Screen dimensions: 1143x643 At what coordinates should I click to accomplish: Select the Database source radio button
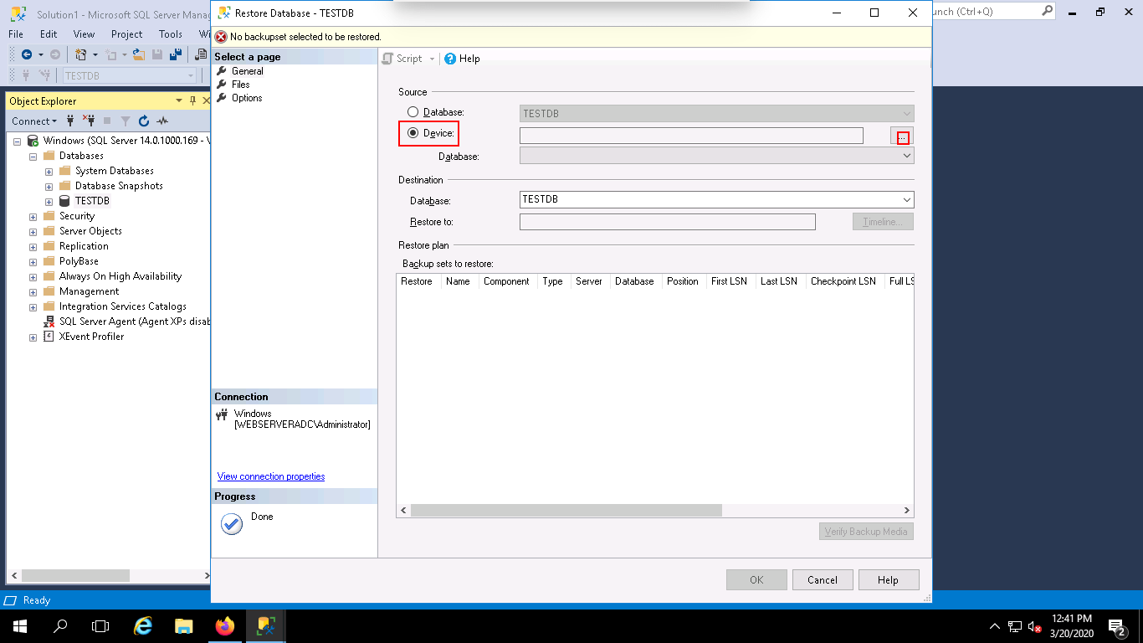tap(413, 111)
